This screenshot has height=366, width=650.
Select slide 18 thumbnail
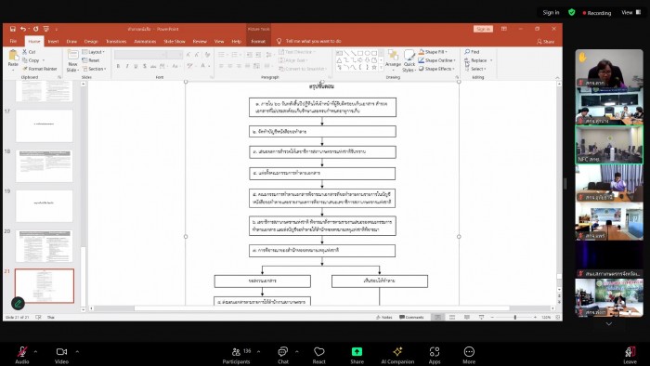[45, 166]
